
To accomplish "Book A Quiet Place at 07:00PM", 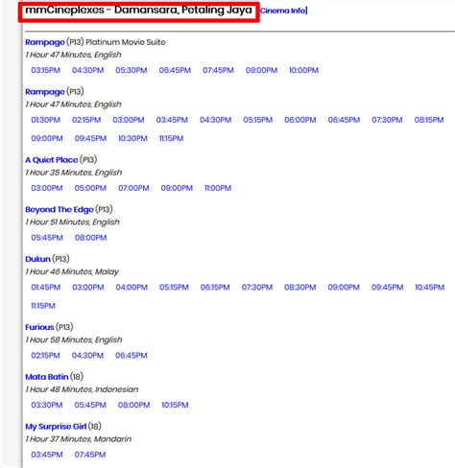I will (x=133, y=188).
